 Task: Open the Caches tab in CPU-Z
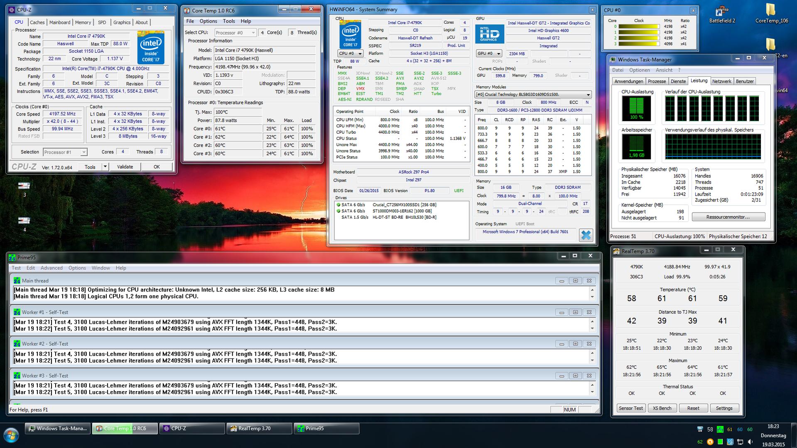[37, 22]
